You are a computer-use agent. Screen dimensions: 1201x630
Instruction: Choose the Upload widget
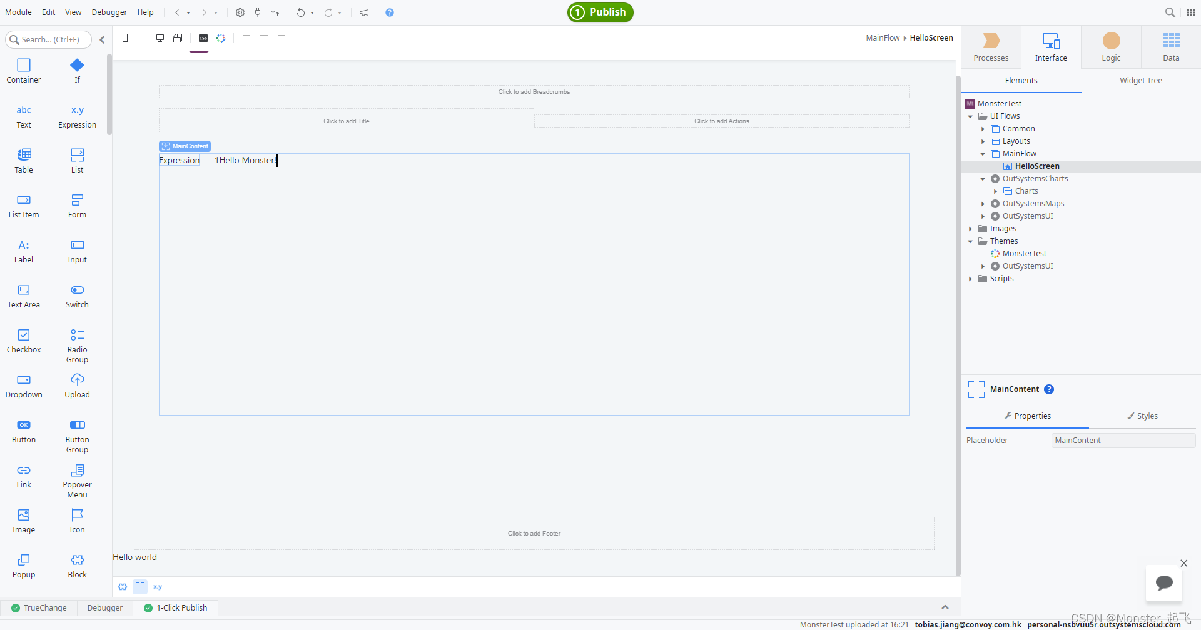pos(77,386)
